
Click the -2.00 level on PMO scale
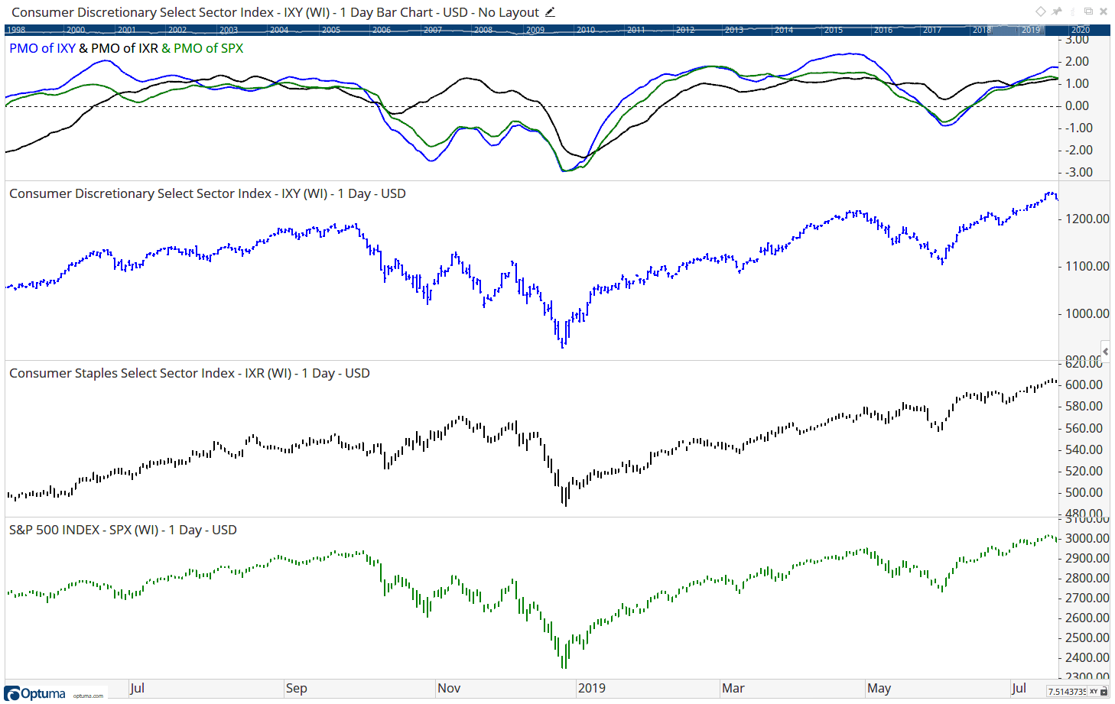coord(1079,150)
